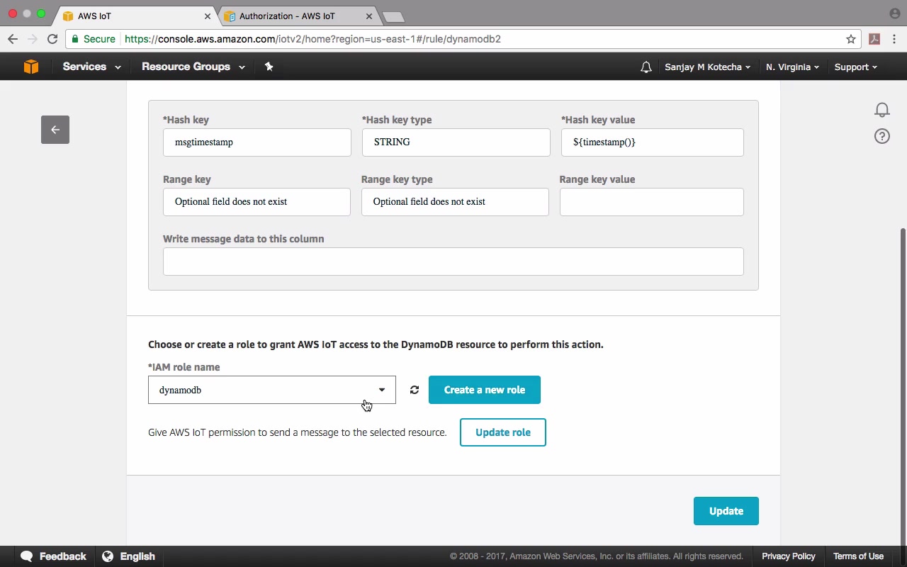907x567 pixels.
Task: Click the Hash key field
Action: click(257, 142)
